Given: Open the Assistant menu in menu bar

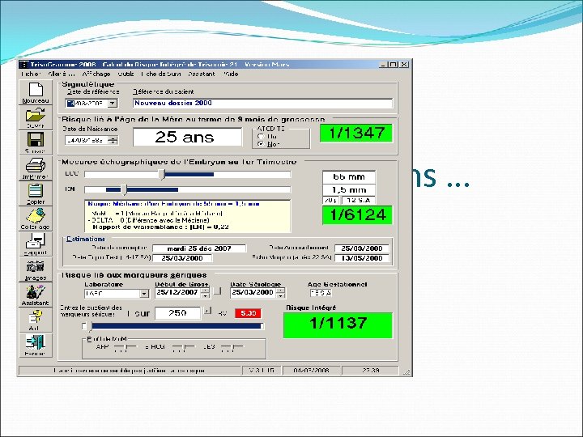Looking at the screenshot, I should pyautogui.click(x=202, y=74).
